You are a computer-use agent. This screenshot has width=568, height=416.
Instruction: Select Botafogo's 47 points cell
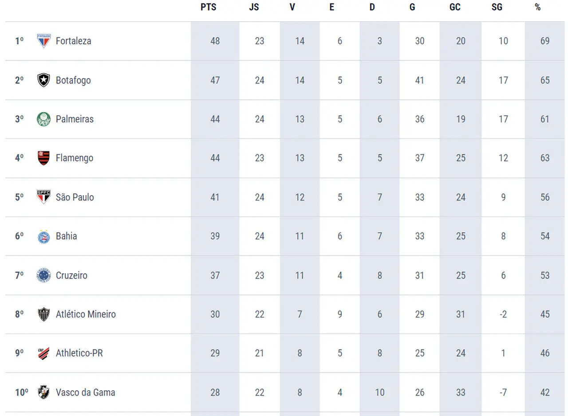click(x=215, y=80)
